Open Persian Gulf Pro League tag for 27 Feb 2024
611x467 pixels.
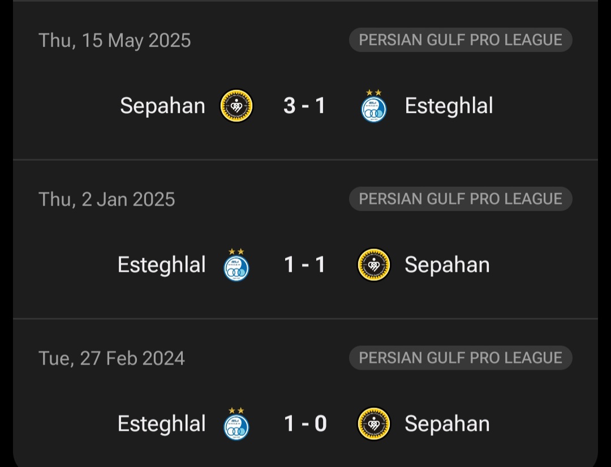pos(461,358)
